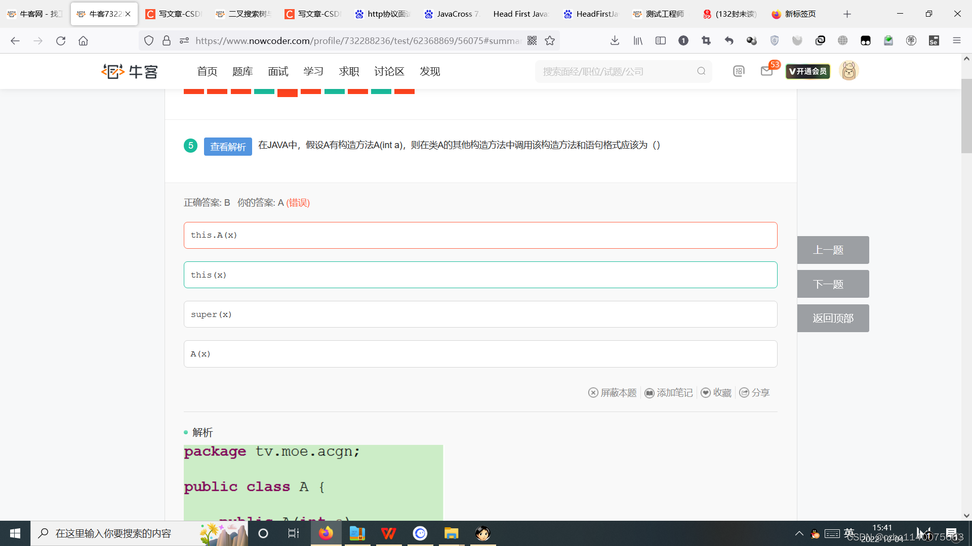Screen dimensions: 972x546
Task: Click 返回顶部 to return to top
Action: [x=833, y=318]
